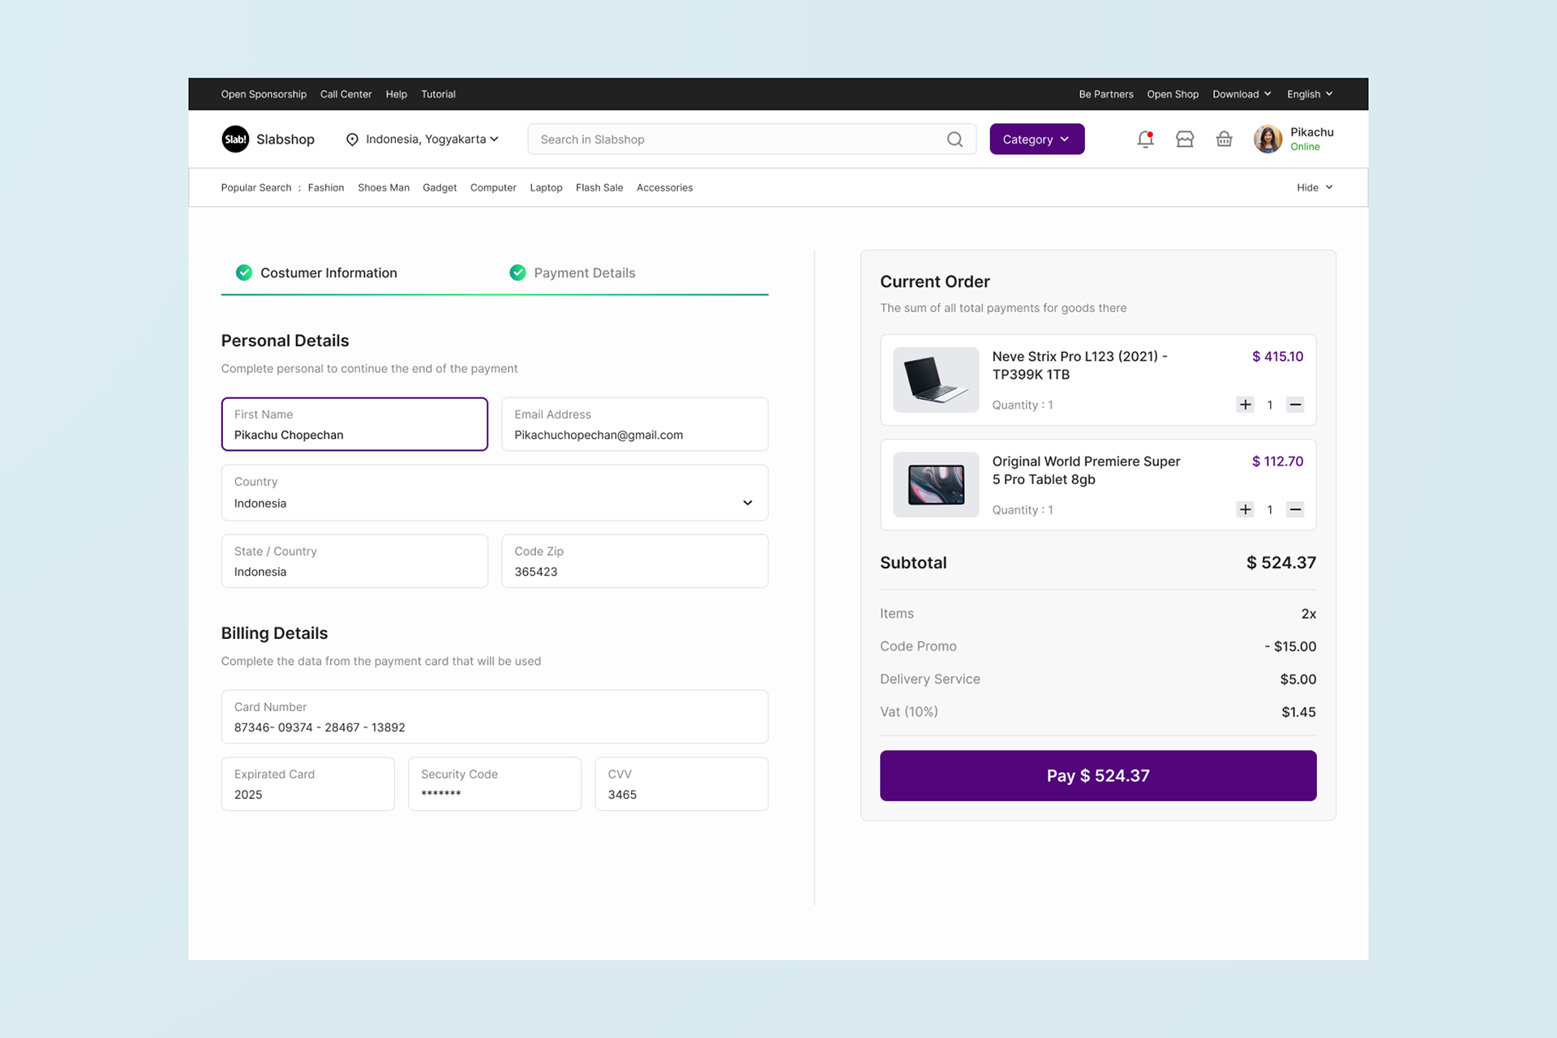Open the notifications bell icon
Viewport: 1557px width, 1038px height.
1145,139
